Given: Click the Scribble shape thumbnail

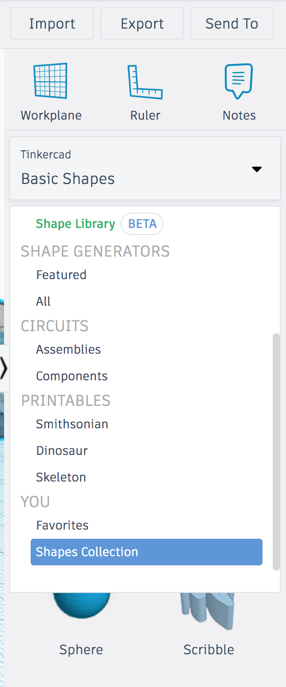Looking at the screenshot, I should pyautogui.click(x=208, y=612).
